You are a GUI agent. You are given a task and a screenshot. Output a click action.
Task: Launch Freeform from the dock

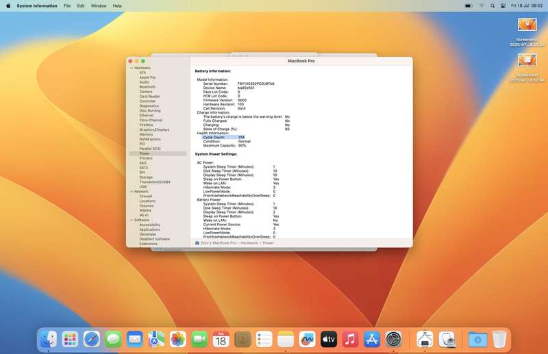(307, 339)
